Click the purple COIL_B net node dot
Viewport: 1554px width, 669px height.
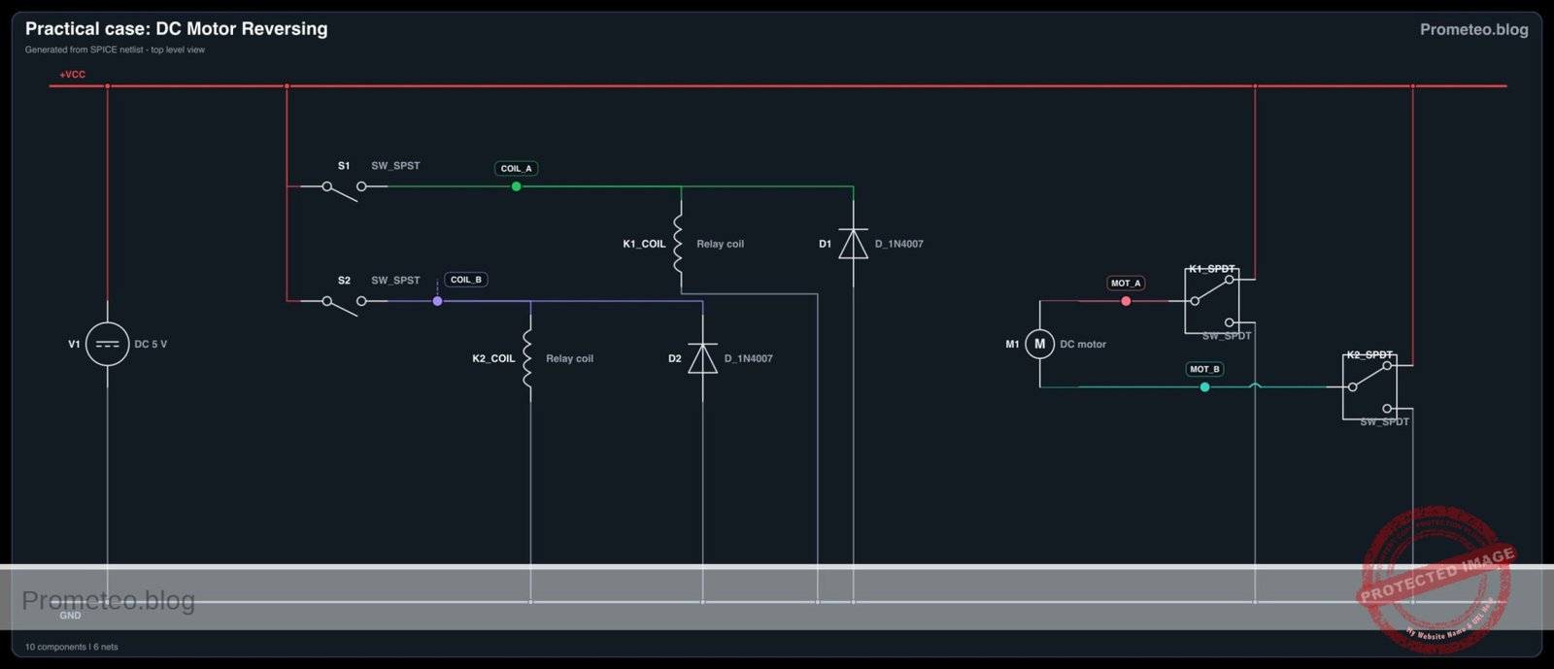[437, 301]
